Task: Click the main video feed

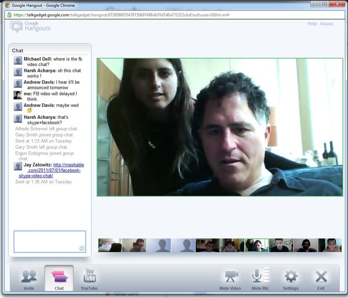Action: click(x=219, y=127)
